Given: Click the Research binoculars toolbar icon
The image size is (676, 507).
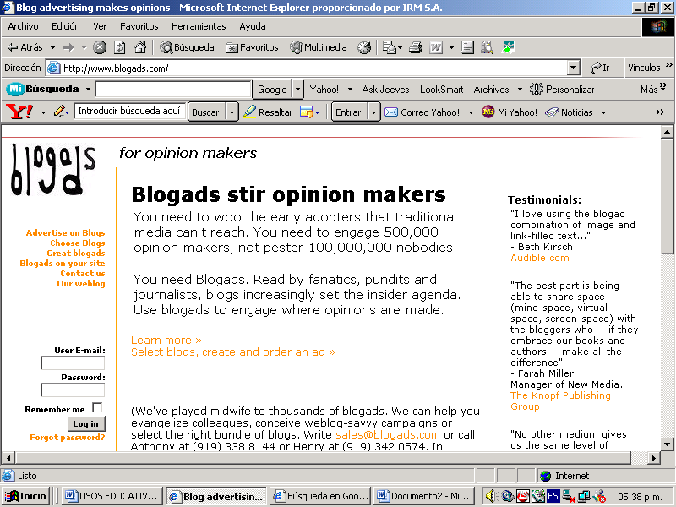Looking at the screenshot, I should click(x=488, y=47).
